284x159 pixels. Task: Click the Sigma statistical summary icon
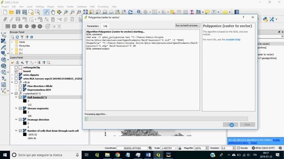pyautogui.click(x=192, y=12)
